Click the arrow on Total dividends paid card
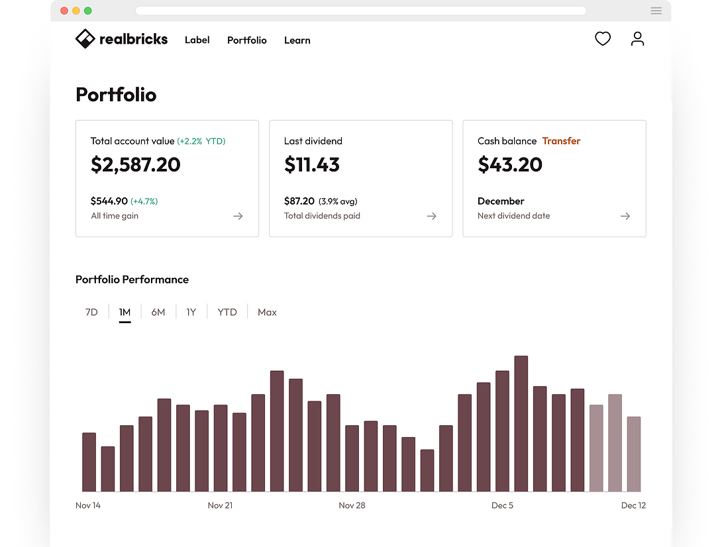The height and width of the screenshot is (547, 722). pyautogui.click(x=431, y=216)
